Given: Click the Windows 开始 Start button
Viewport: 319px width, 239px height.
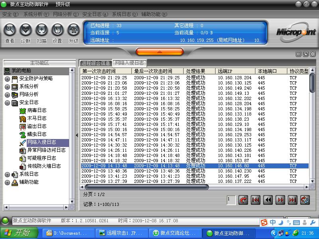Looking at the screenshot, I should coord(19,233).
